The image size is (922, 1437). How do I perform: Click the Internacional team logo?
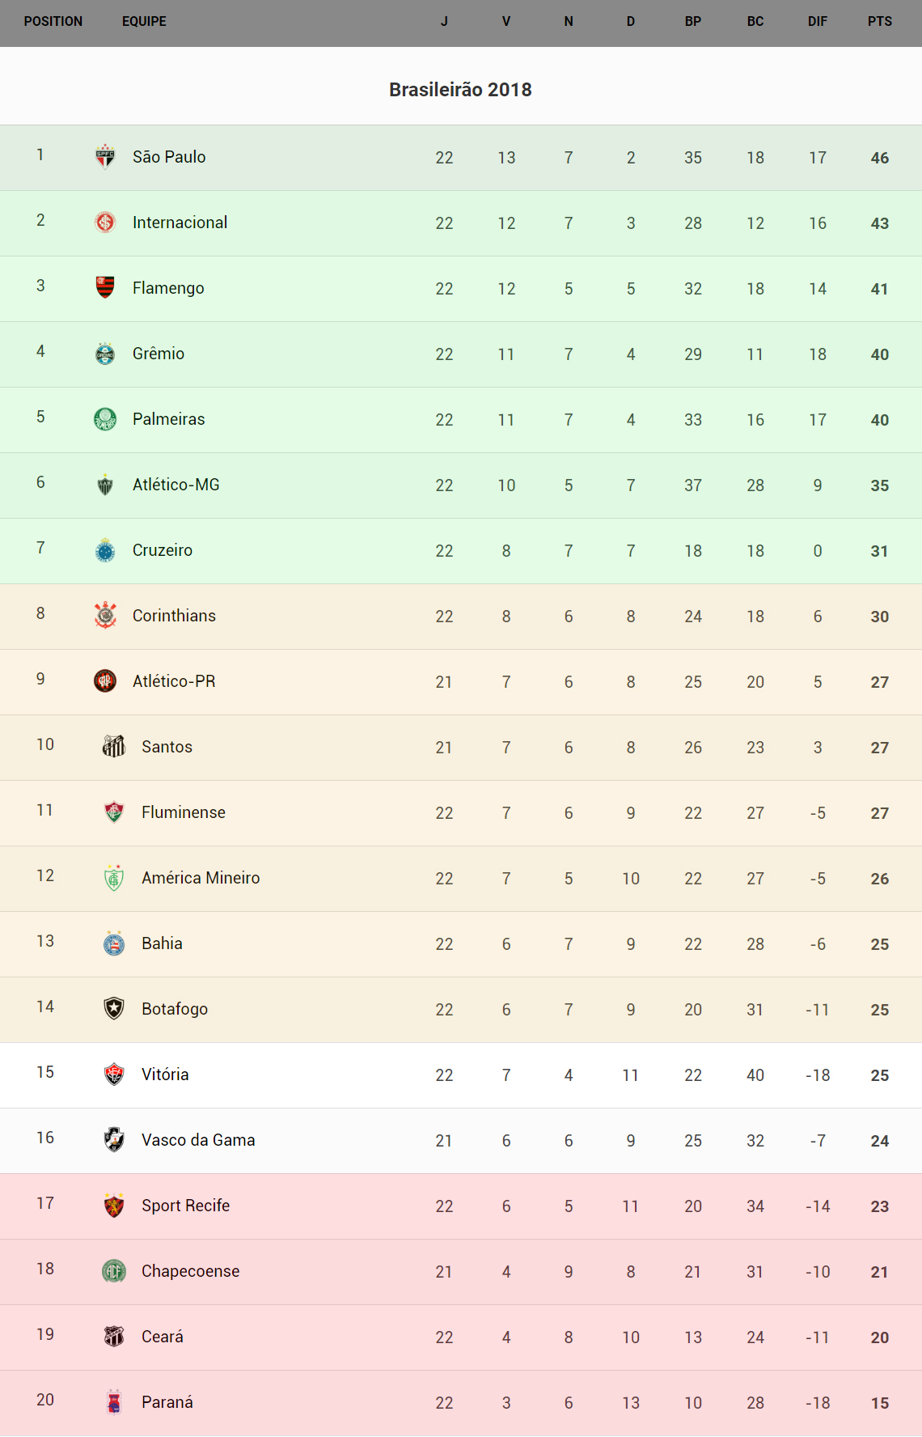105,222
